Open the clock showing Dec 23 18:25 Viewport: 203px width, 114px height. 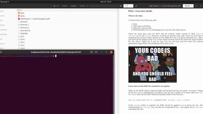106,2
